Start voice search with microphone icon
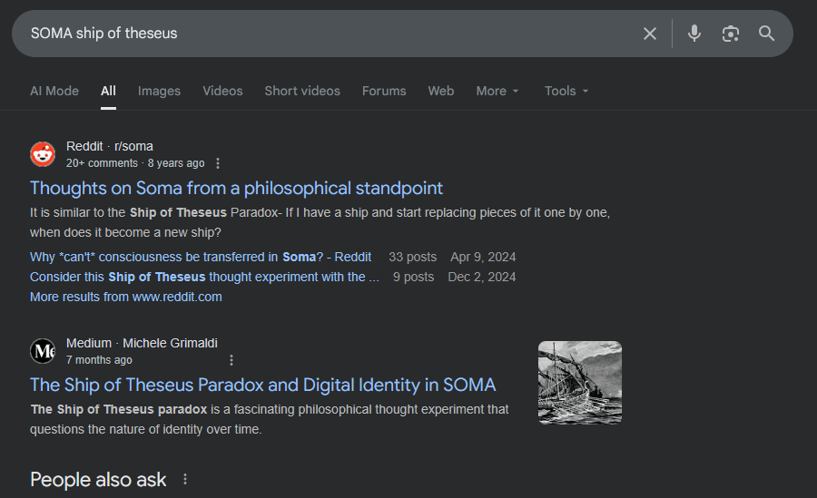The image size is (817, 498). (x=694, y=34)
